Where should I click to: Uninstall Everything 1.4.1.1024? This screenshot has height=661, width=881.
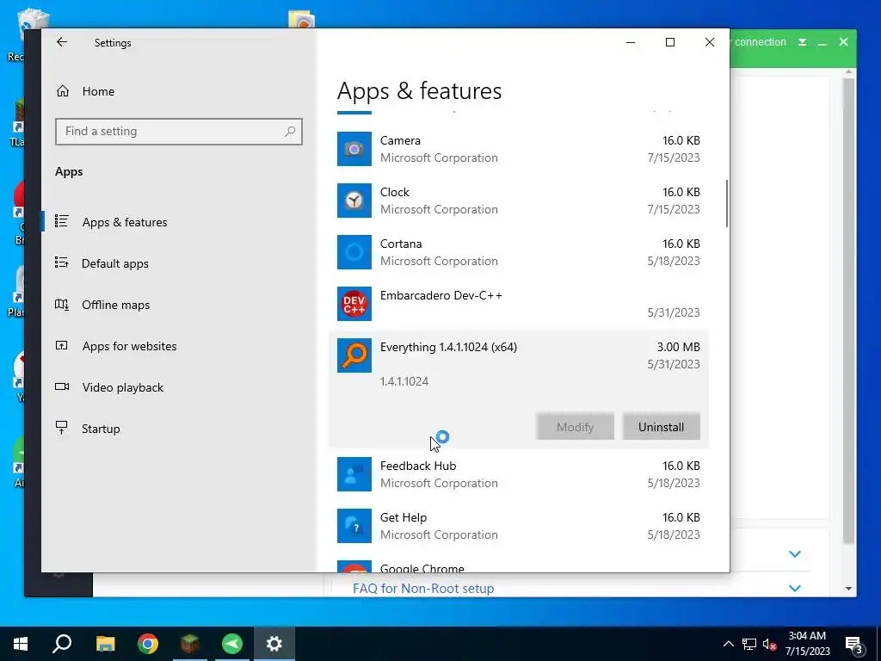(x=661, y=427)
